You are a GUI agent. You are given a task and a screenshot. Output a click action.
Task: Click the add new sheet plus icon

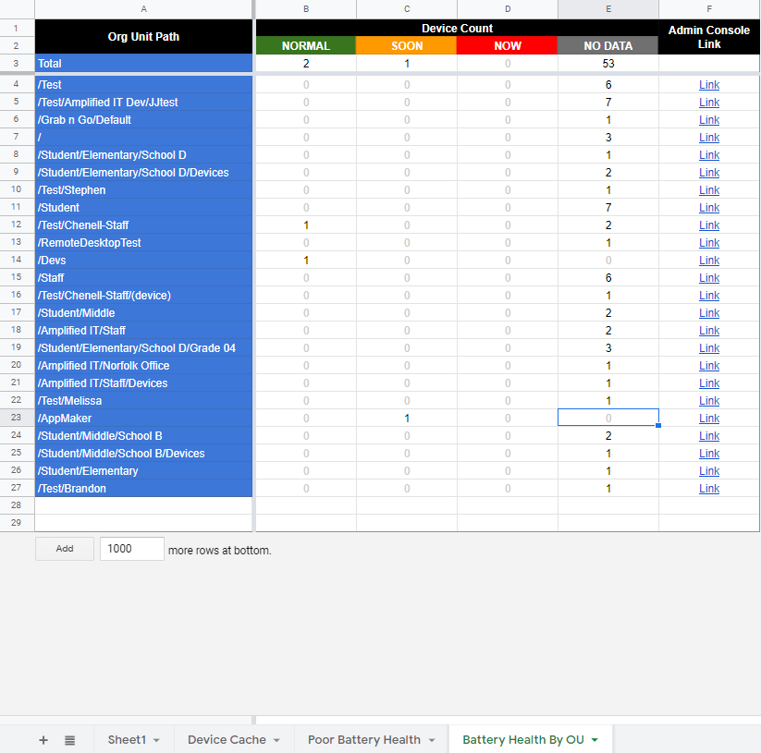(43, 740)
